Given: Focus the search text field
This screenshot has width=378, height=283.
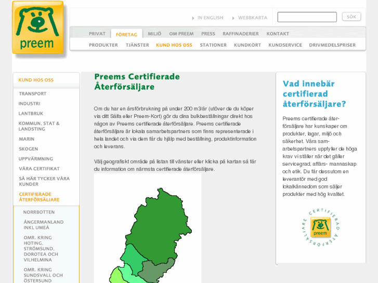Looking at the screenshot, I should [307, 17].
